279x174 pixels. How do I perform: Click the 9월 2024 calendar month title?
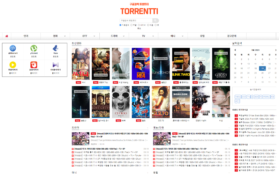(256, 50)
